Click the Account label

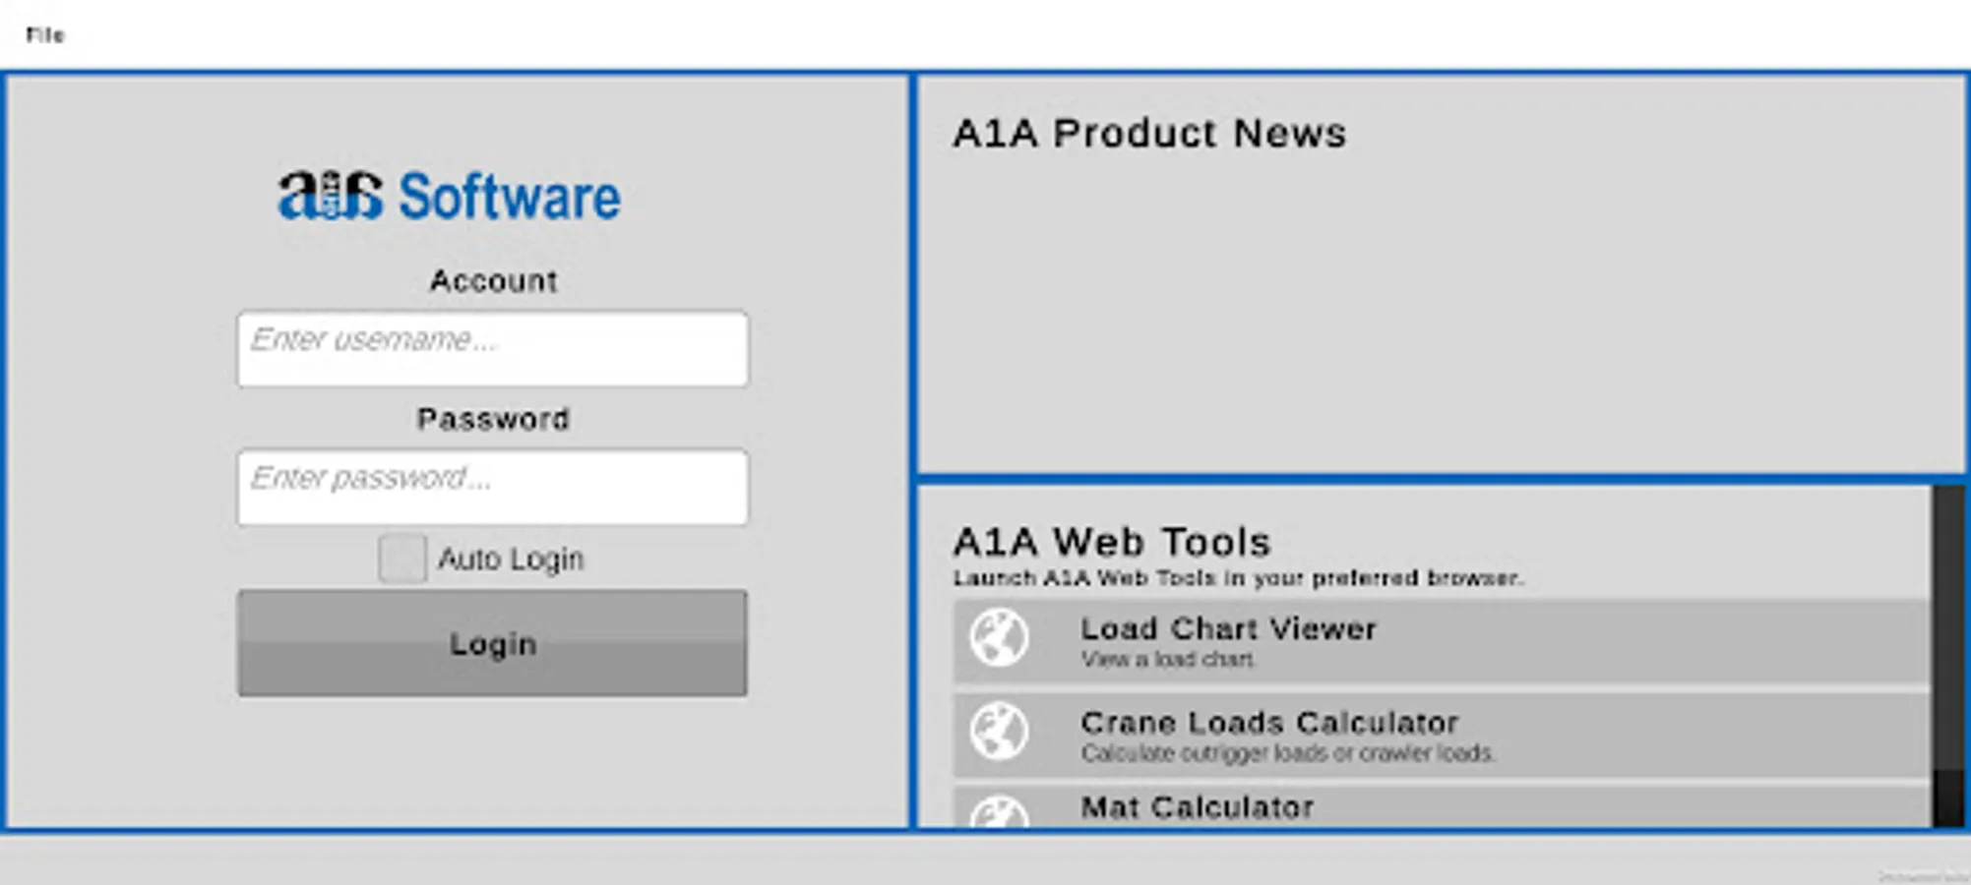(493, 281)
